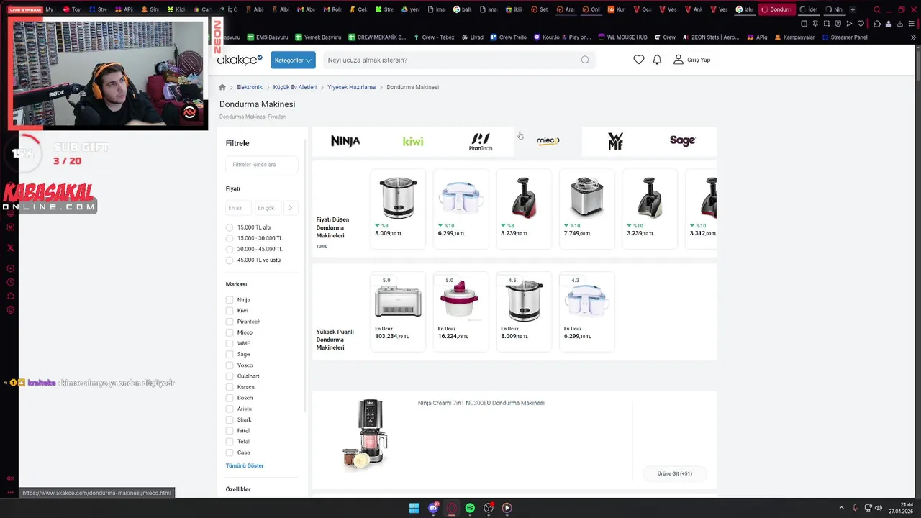Check the Pirantech brand checkbox
Viewport: 921px width, 518px height.
tap(230, 322)
